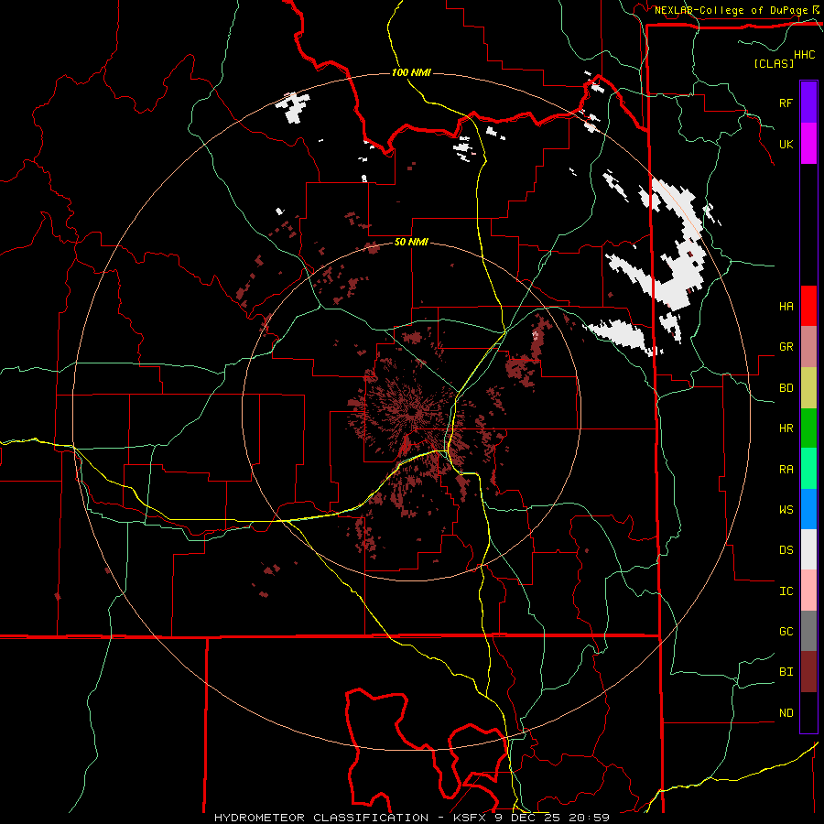Image resolution: width=824 pixels, height=824 pixels.
Task: Click the "NEXLAB-College of DuPage" title text
Action: pos(731,10)
